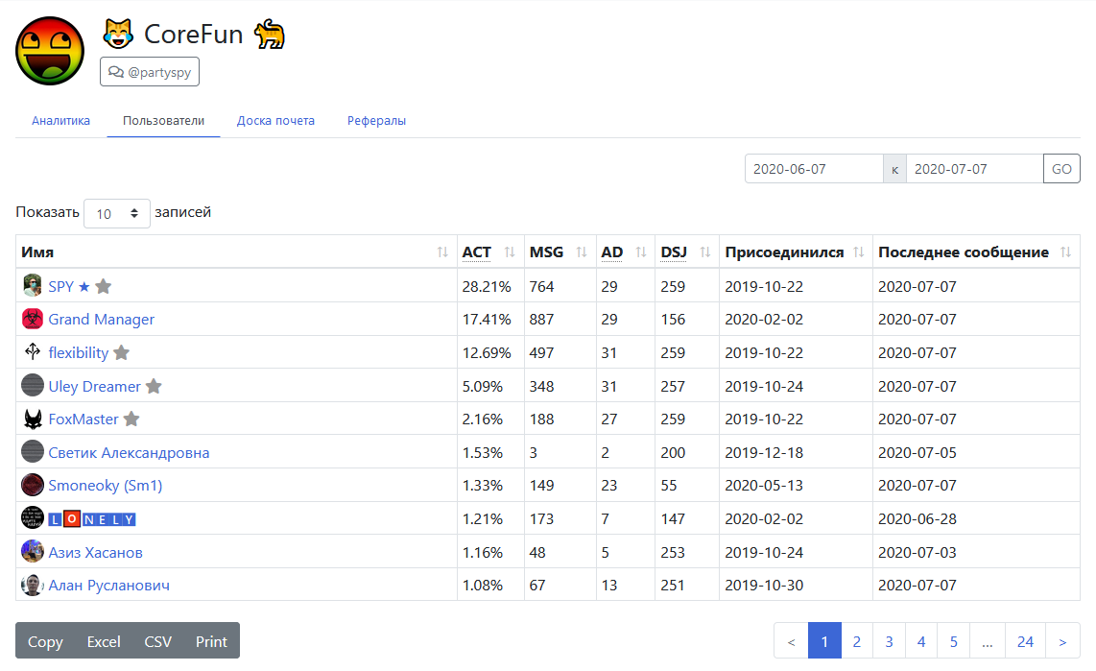Open FoxMaster profile link
Image resolution: width=1096 pixels, height=671 pixels.
pos(83,419)
